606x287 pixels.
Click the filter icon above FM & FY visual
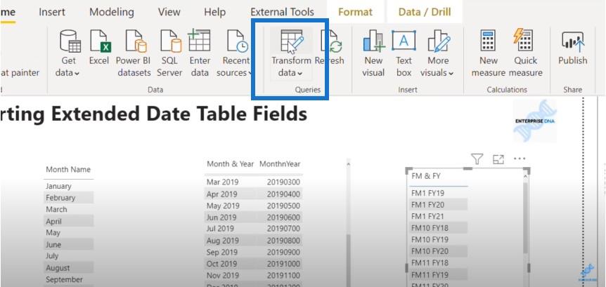click(477, 159)
